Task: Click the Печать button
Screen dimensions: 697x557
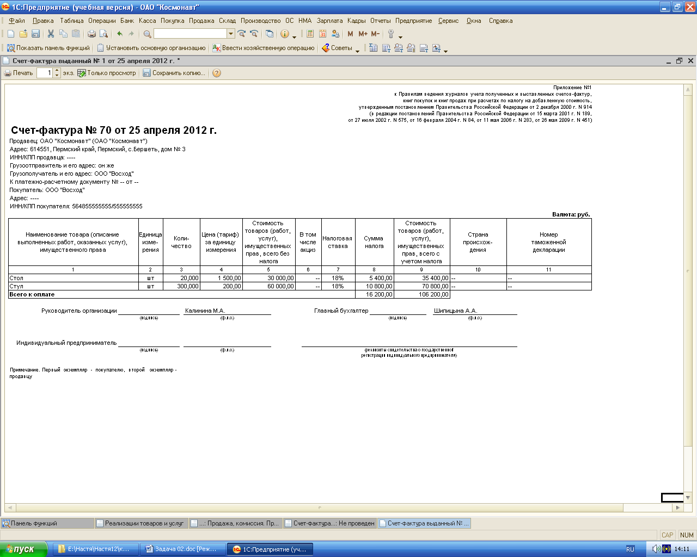Action: click(x=19, y=73)
